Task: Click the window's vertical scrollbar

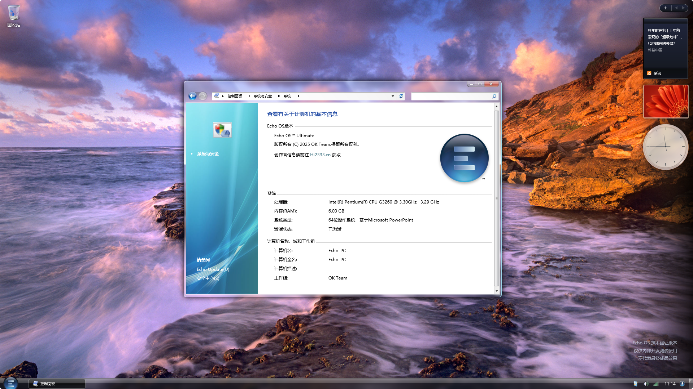Action: (497, 198)
